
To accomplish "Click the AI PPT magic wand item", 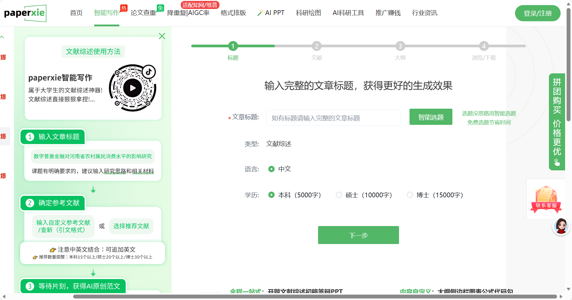I will coord(271,13).
